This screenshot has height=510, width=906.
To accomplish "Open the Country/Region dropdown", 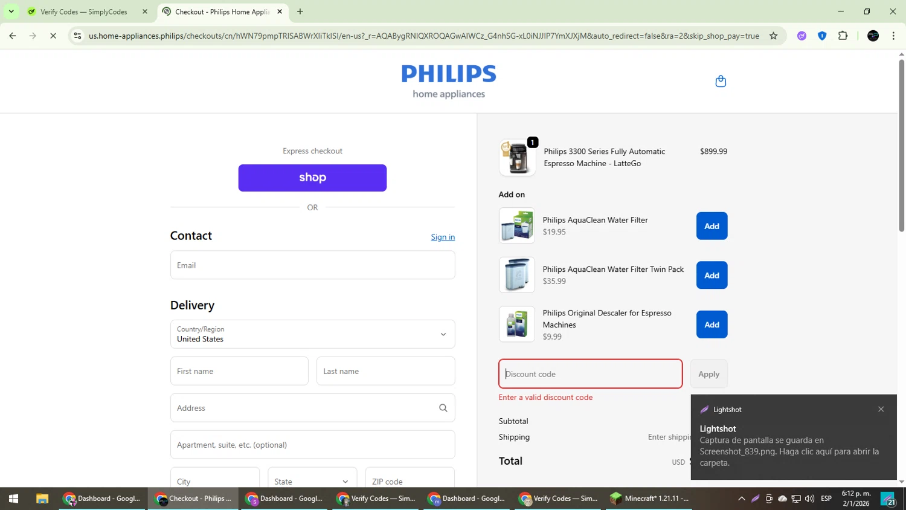I will coord(312,334).
